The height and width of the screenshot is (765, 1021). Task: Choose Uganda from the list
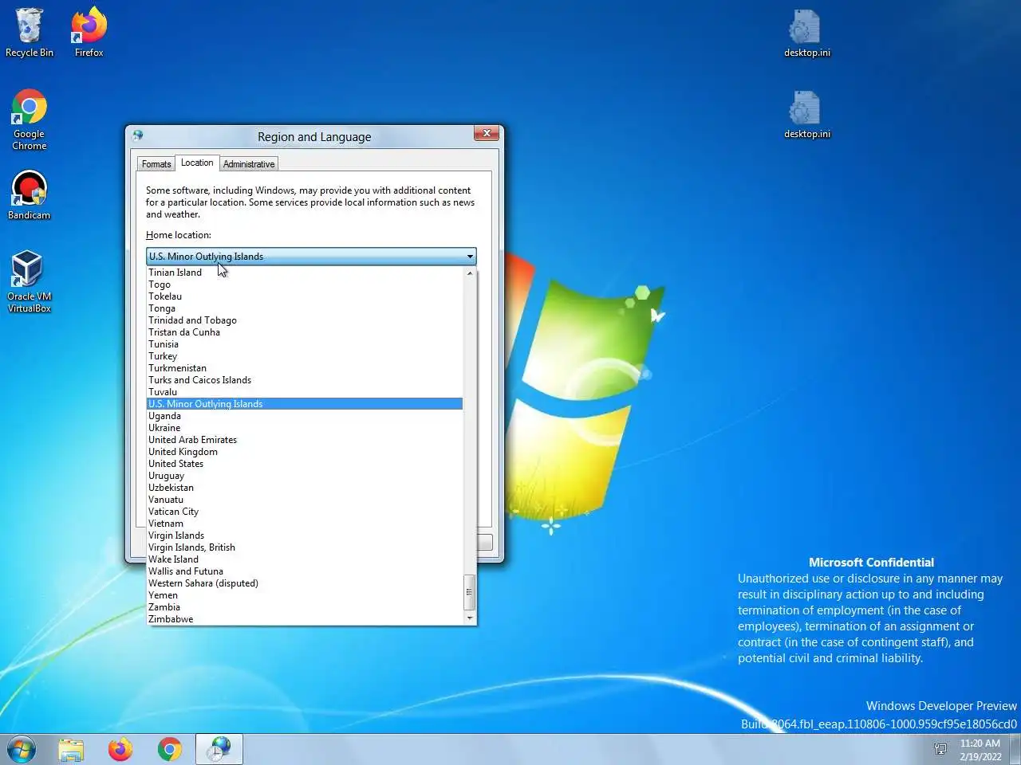(305, 416)
